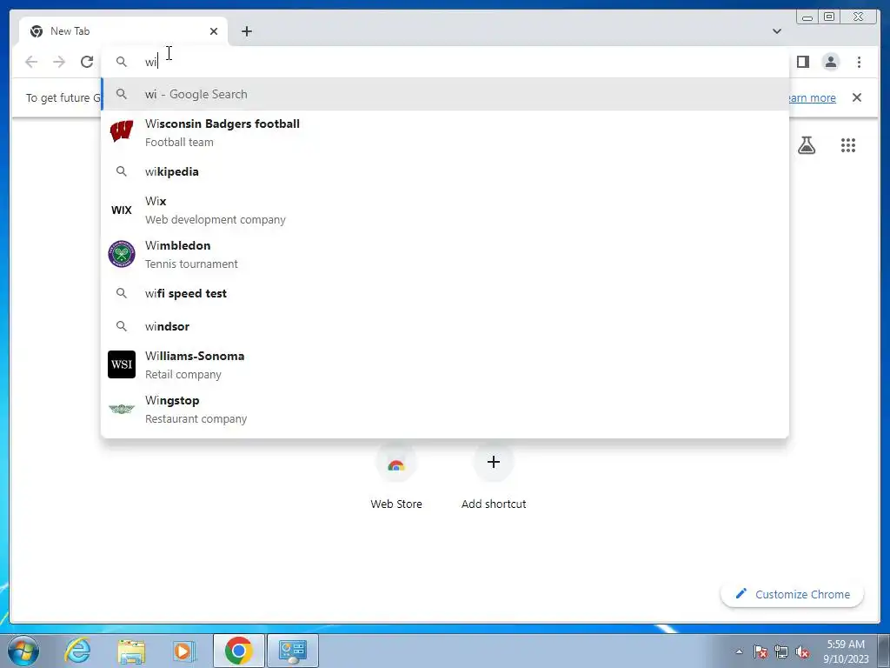
Task: Open the Web Store shortcut
Action: (396, 478)
